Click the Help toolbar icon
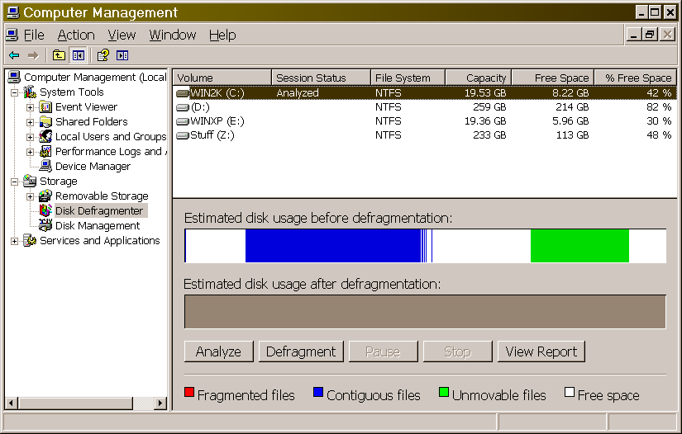Screen dimensions: 682x434 tap(103, 55)
